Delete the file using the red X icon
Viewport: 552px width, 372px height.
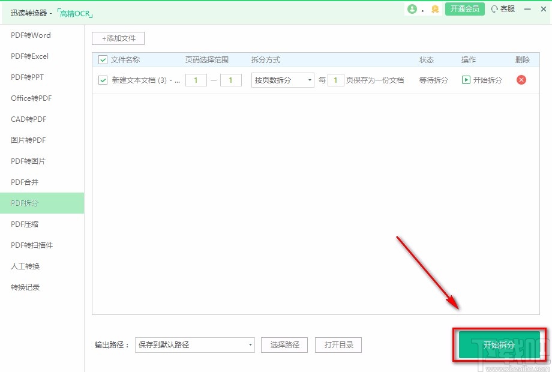pyautogui.click(x=521, y=80)
